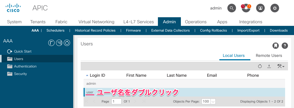Open External Data Collectors submenu

pos(171,30)
